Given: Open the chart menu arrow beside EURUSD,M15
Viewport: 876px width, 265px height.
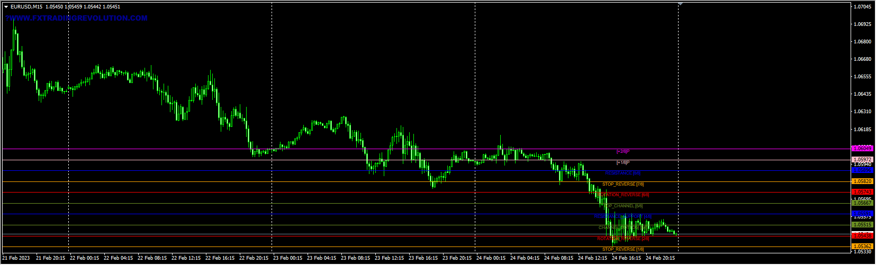Looking at the screenshot, I should [6, 7].
